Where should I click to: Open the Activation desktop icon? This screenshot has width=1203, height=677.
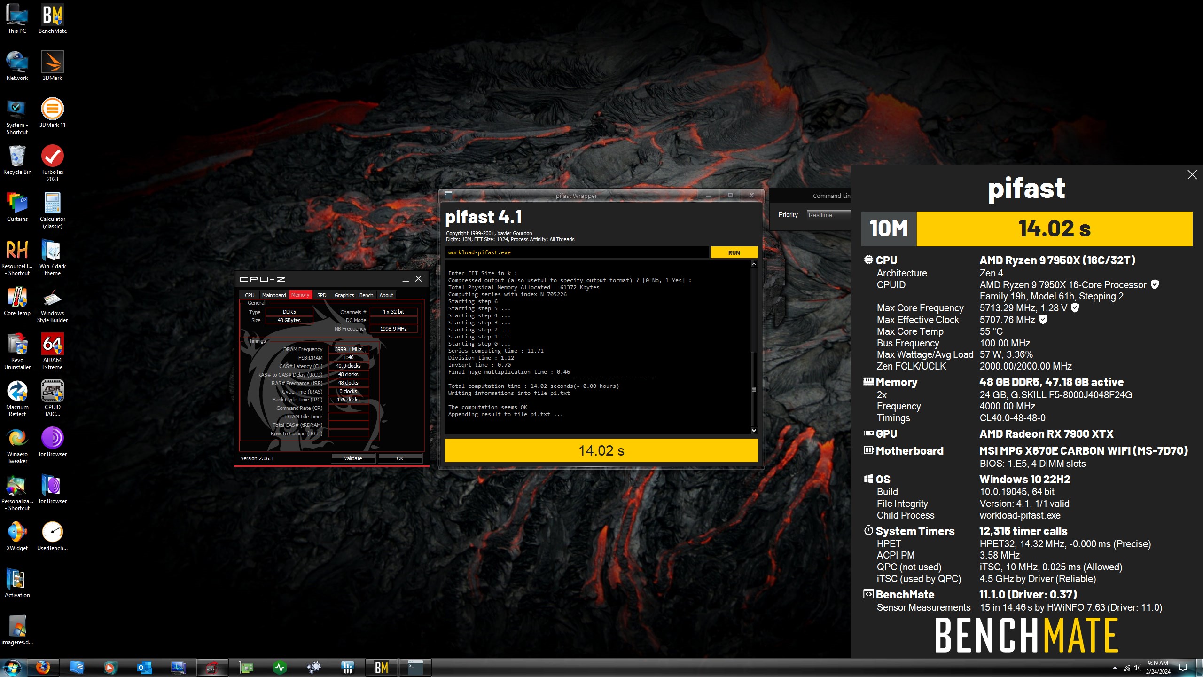17,583
